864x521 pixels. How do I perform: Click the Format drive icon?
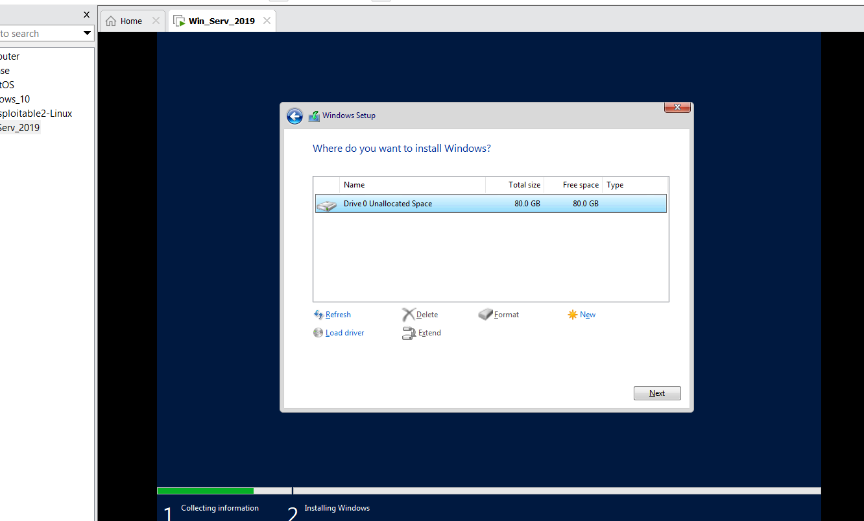[x=486, y=315]
